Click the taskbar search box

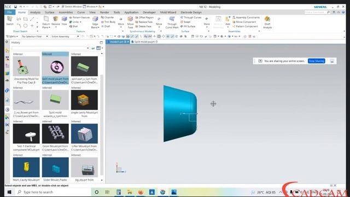click(54, 192)
